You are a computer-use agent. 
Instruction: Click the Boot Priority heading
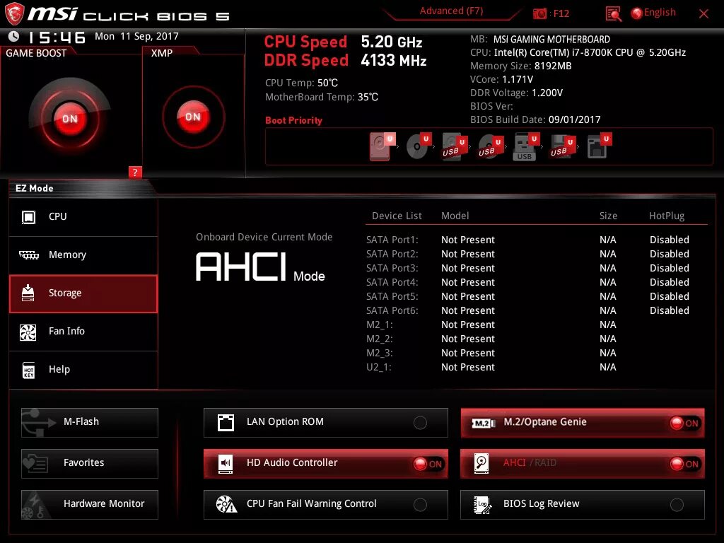(x=293, y=120)
